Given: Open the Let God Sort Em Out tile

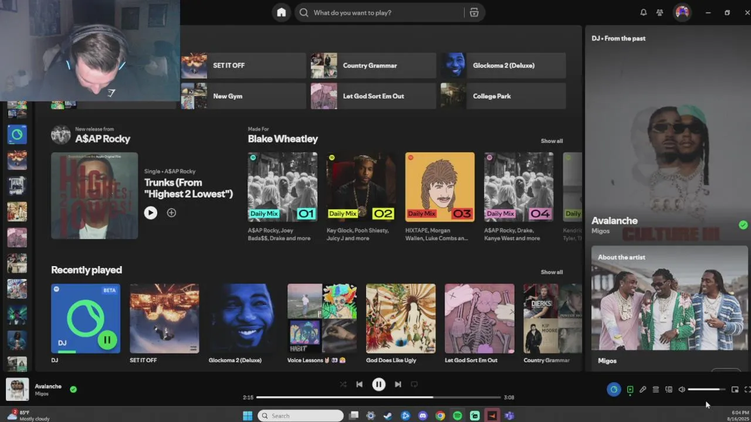Looking at the screenshot, I should 373,96.
